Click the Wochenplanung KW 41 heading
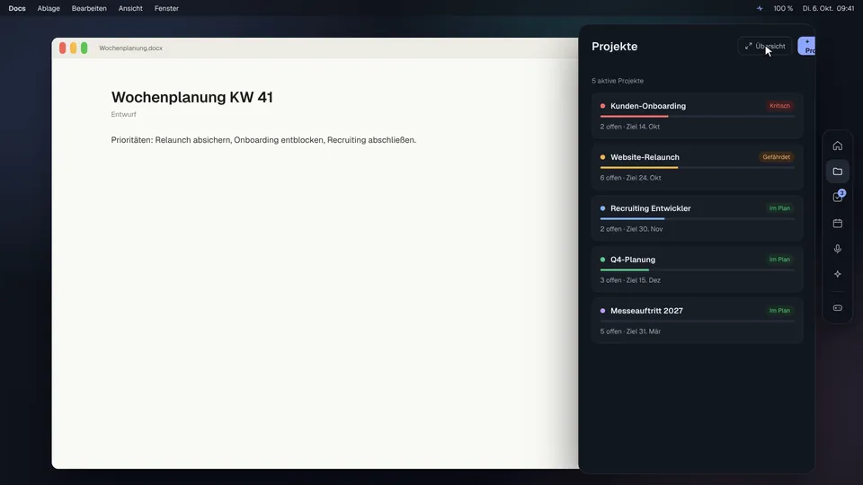This screenshot has height=485, width=863. (x=192, y=97)
